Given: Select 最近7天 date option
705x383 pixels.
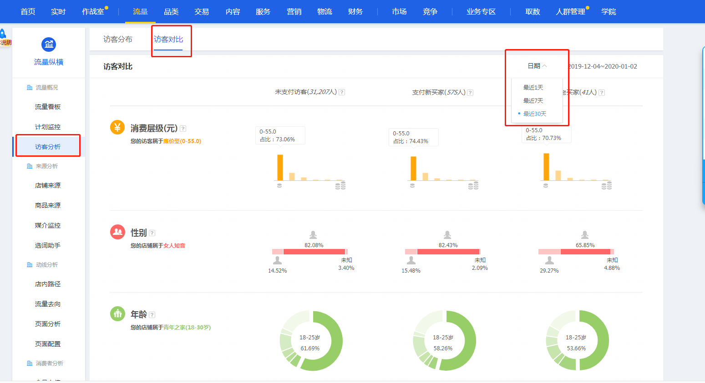Looking at the screenshot, I should pos(533,100).
